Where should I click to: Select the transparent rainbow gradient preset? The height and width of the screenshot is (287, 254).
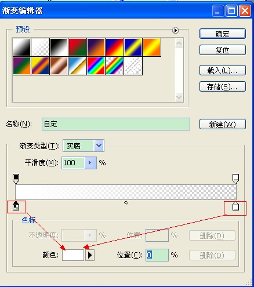114,66
